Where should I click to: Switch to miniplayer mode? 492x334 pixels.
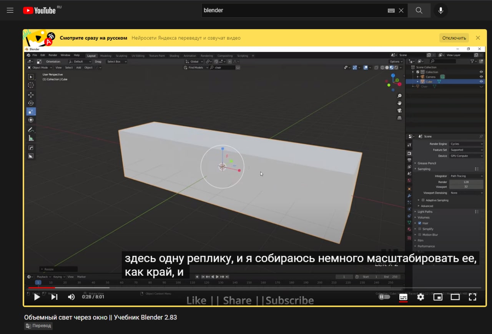tap(438, 297)
